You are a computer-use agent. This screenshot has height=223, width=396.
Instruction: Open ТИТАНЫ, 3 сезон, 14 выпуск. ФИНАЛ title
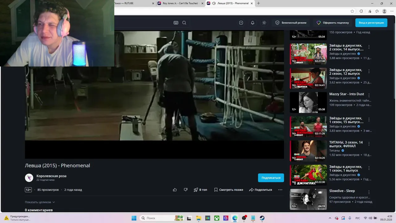(346, 144)
